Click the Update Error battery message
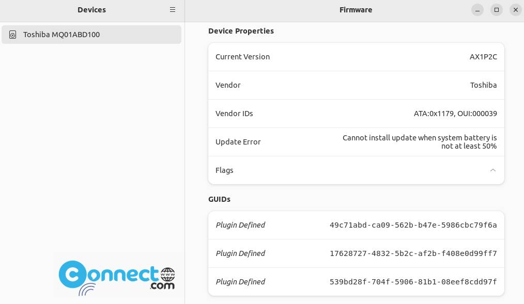 420,142
